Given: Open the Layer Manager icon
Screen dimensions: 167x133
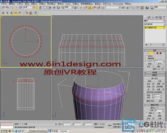Looking at the screenshot, I should 133,8.
